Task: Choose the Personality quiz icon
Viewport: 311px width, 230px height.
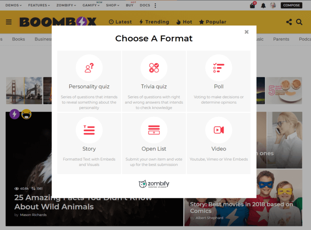Action: click(89, 68)
